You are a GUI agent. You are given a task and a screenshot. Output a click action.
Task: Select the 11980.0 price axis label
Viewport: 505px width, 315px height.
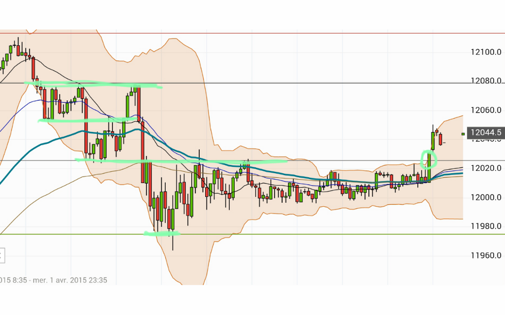tap(486, 226)
